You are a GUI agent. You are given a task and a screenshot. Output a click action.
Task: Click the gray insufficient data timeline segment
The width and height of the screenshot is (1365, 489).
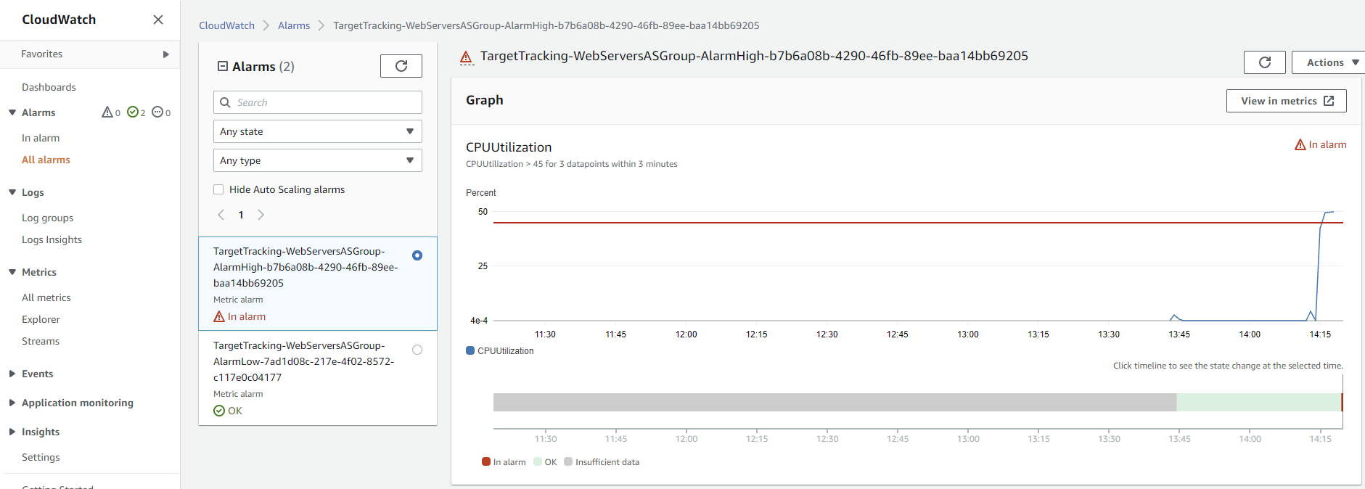coord(835,402)
